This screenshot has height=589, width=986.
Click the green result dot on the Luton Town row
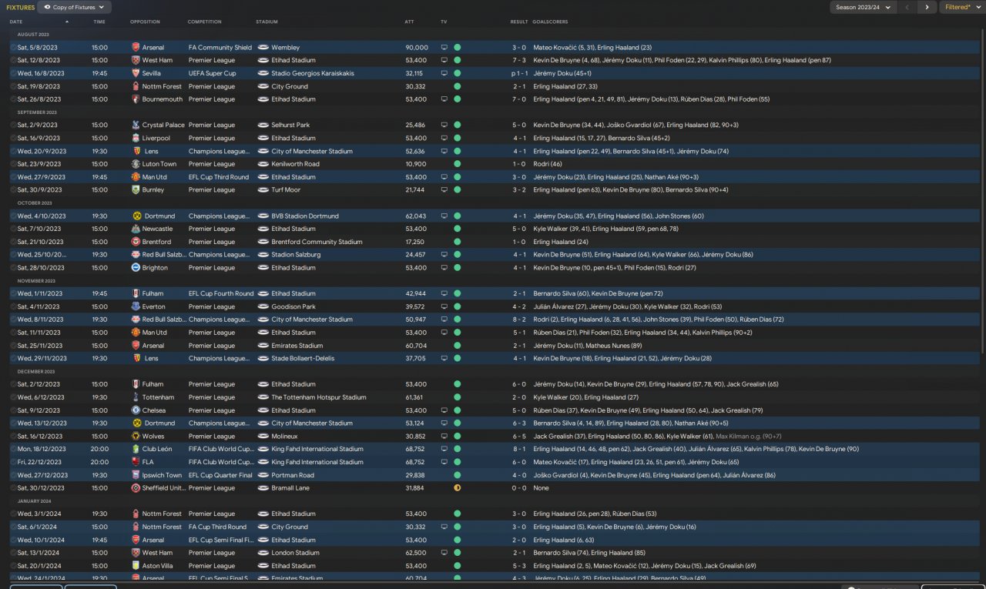457,164
